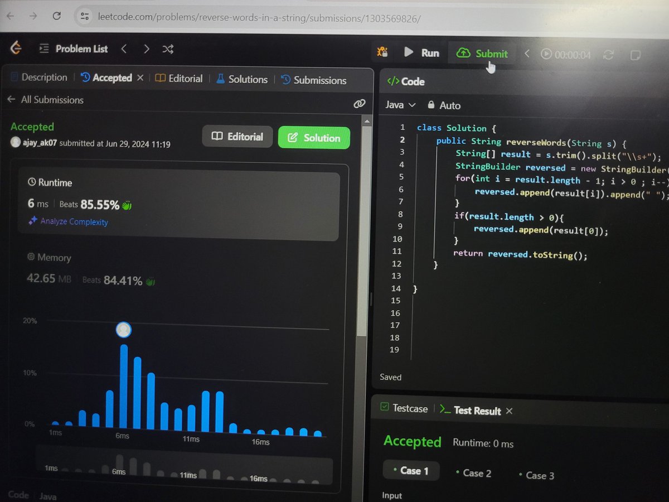Image resolution: width=669 pixels, height=502 pixels.
Task: Open the debugger bug icon
Action: 382,52
